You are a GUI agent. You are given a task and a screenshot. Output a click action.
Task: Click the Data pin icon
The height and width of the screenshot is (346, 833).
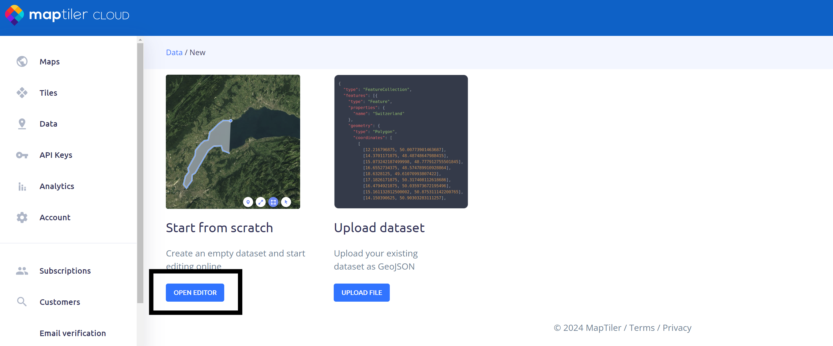pyautogui.click(x=22, y=124)
